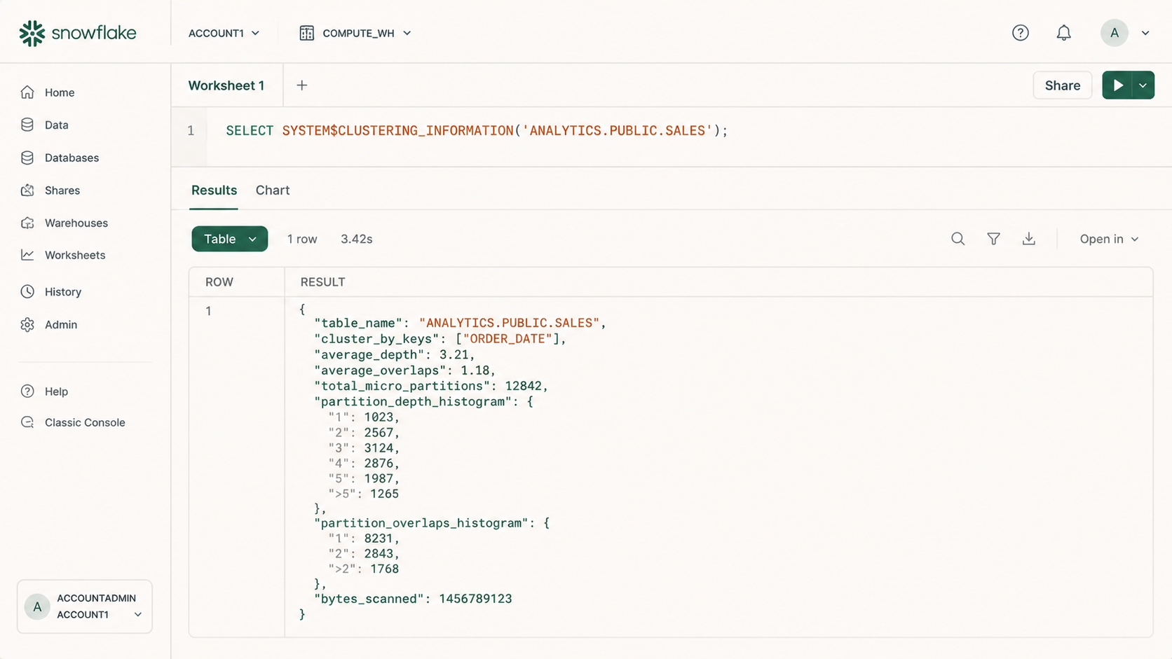Click the Admin gear icon
Screen dimensions: 1172x659
(27, 324)
